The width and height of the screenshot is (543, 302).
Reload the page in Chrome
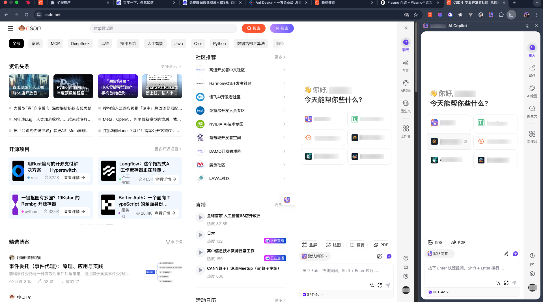[27, 15]
